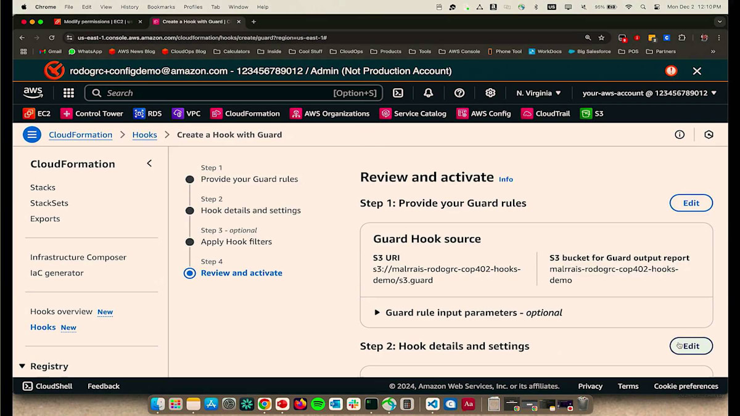Open S3 service shortcut

point(592,113)
